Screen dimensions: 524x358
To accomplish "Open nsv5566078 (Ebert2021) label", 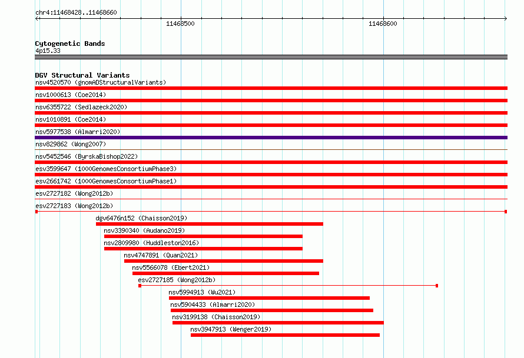I will point(171,267).
